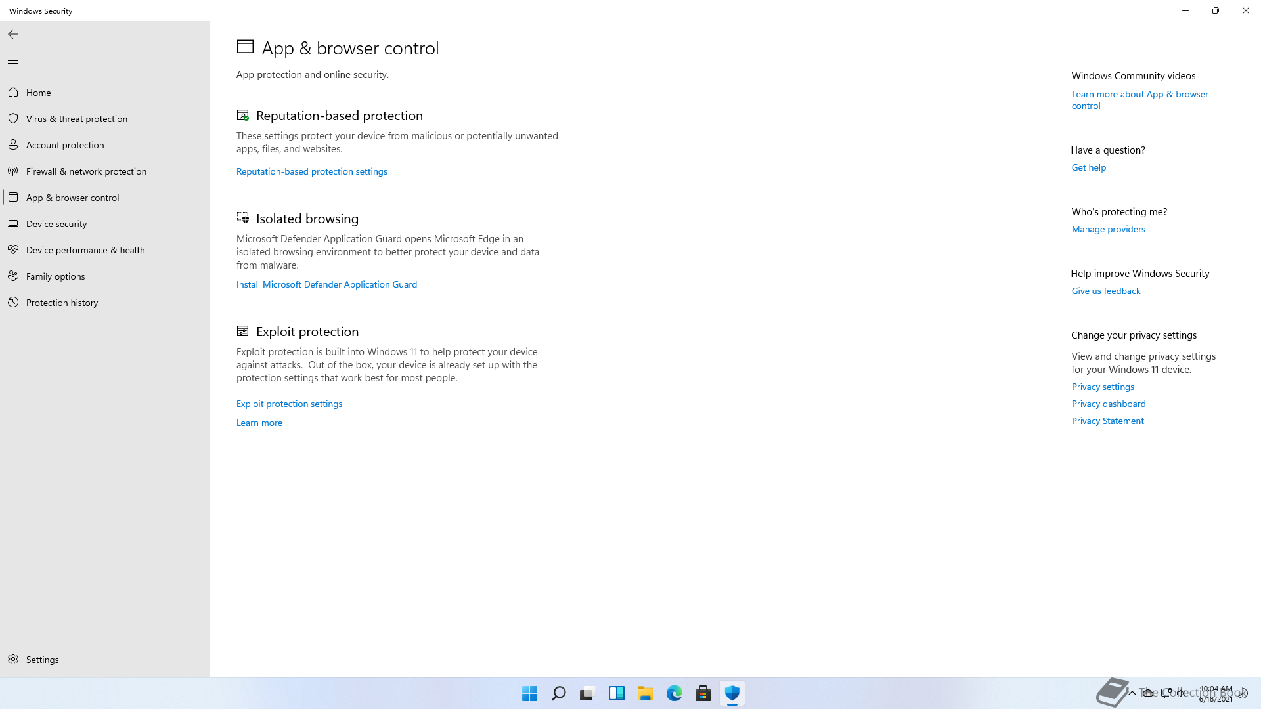
Task: Click the App & browser control window icon
Action: point(13,198)
